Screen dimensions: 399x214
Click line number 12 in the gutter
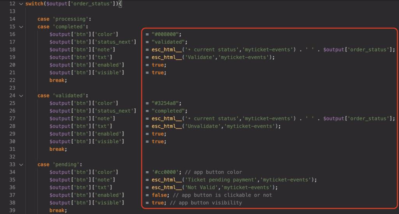pos(12,4)
